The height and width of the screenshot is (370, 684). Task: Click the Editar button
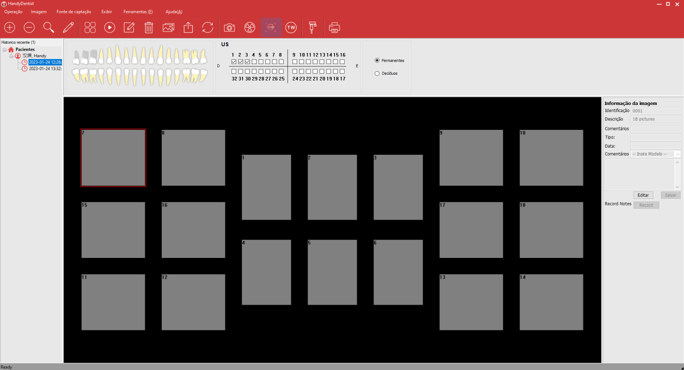tap(643, 195)
